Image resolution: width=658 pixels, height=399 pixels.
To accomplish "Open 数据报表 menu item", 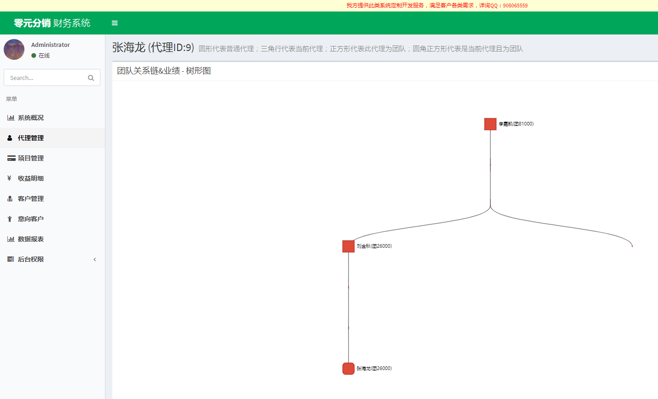I will tap(31, 239).
